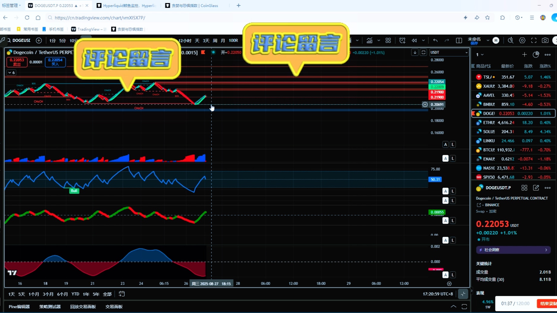This screenshot has height=313, width=557.
Task: Toggle auto scale A on RSI pane
Action: coord(445,191)
